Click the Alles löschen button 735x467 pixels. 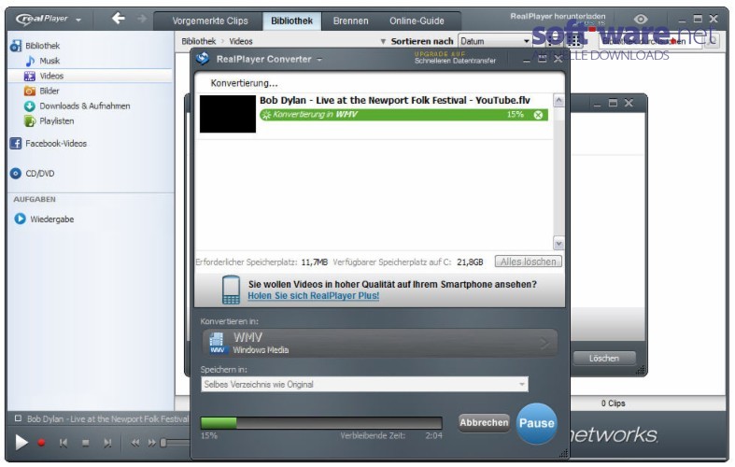pos(529,262)
